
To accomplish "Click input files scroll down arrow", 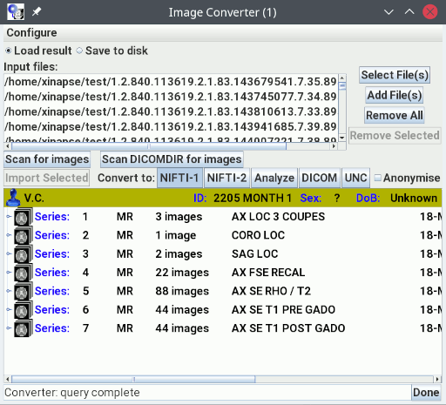I will [342, 138].
